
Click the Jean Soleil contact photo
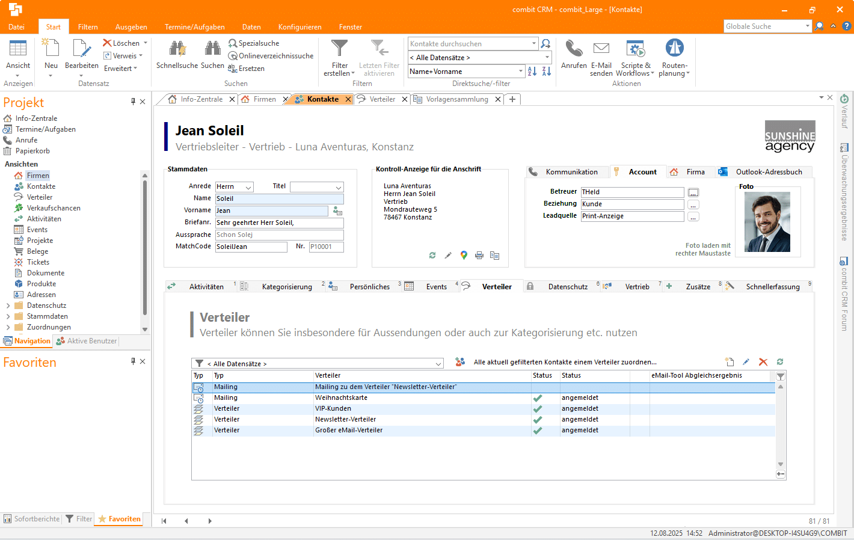coord(767,222)
